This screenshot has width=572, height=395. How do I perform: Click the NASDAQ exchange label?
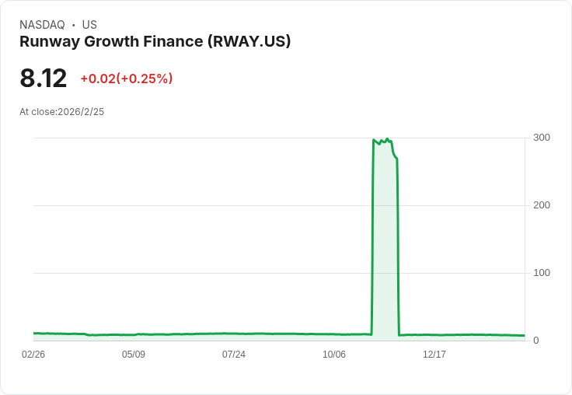42,25
